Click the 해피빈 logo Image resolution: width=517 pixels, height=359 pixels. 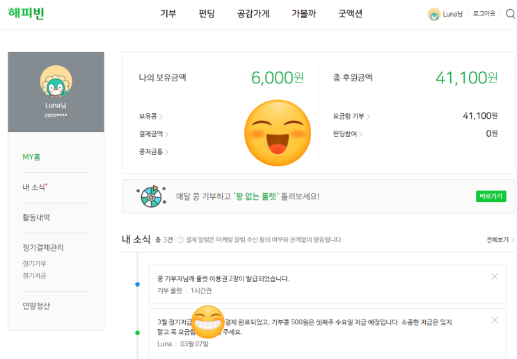click(x=26, y=13)
